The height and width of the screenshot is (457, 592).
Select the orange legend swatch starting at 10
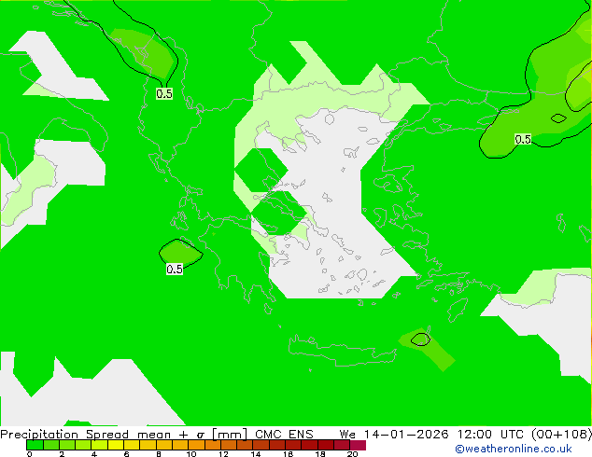(x=196, y=445)
